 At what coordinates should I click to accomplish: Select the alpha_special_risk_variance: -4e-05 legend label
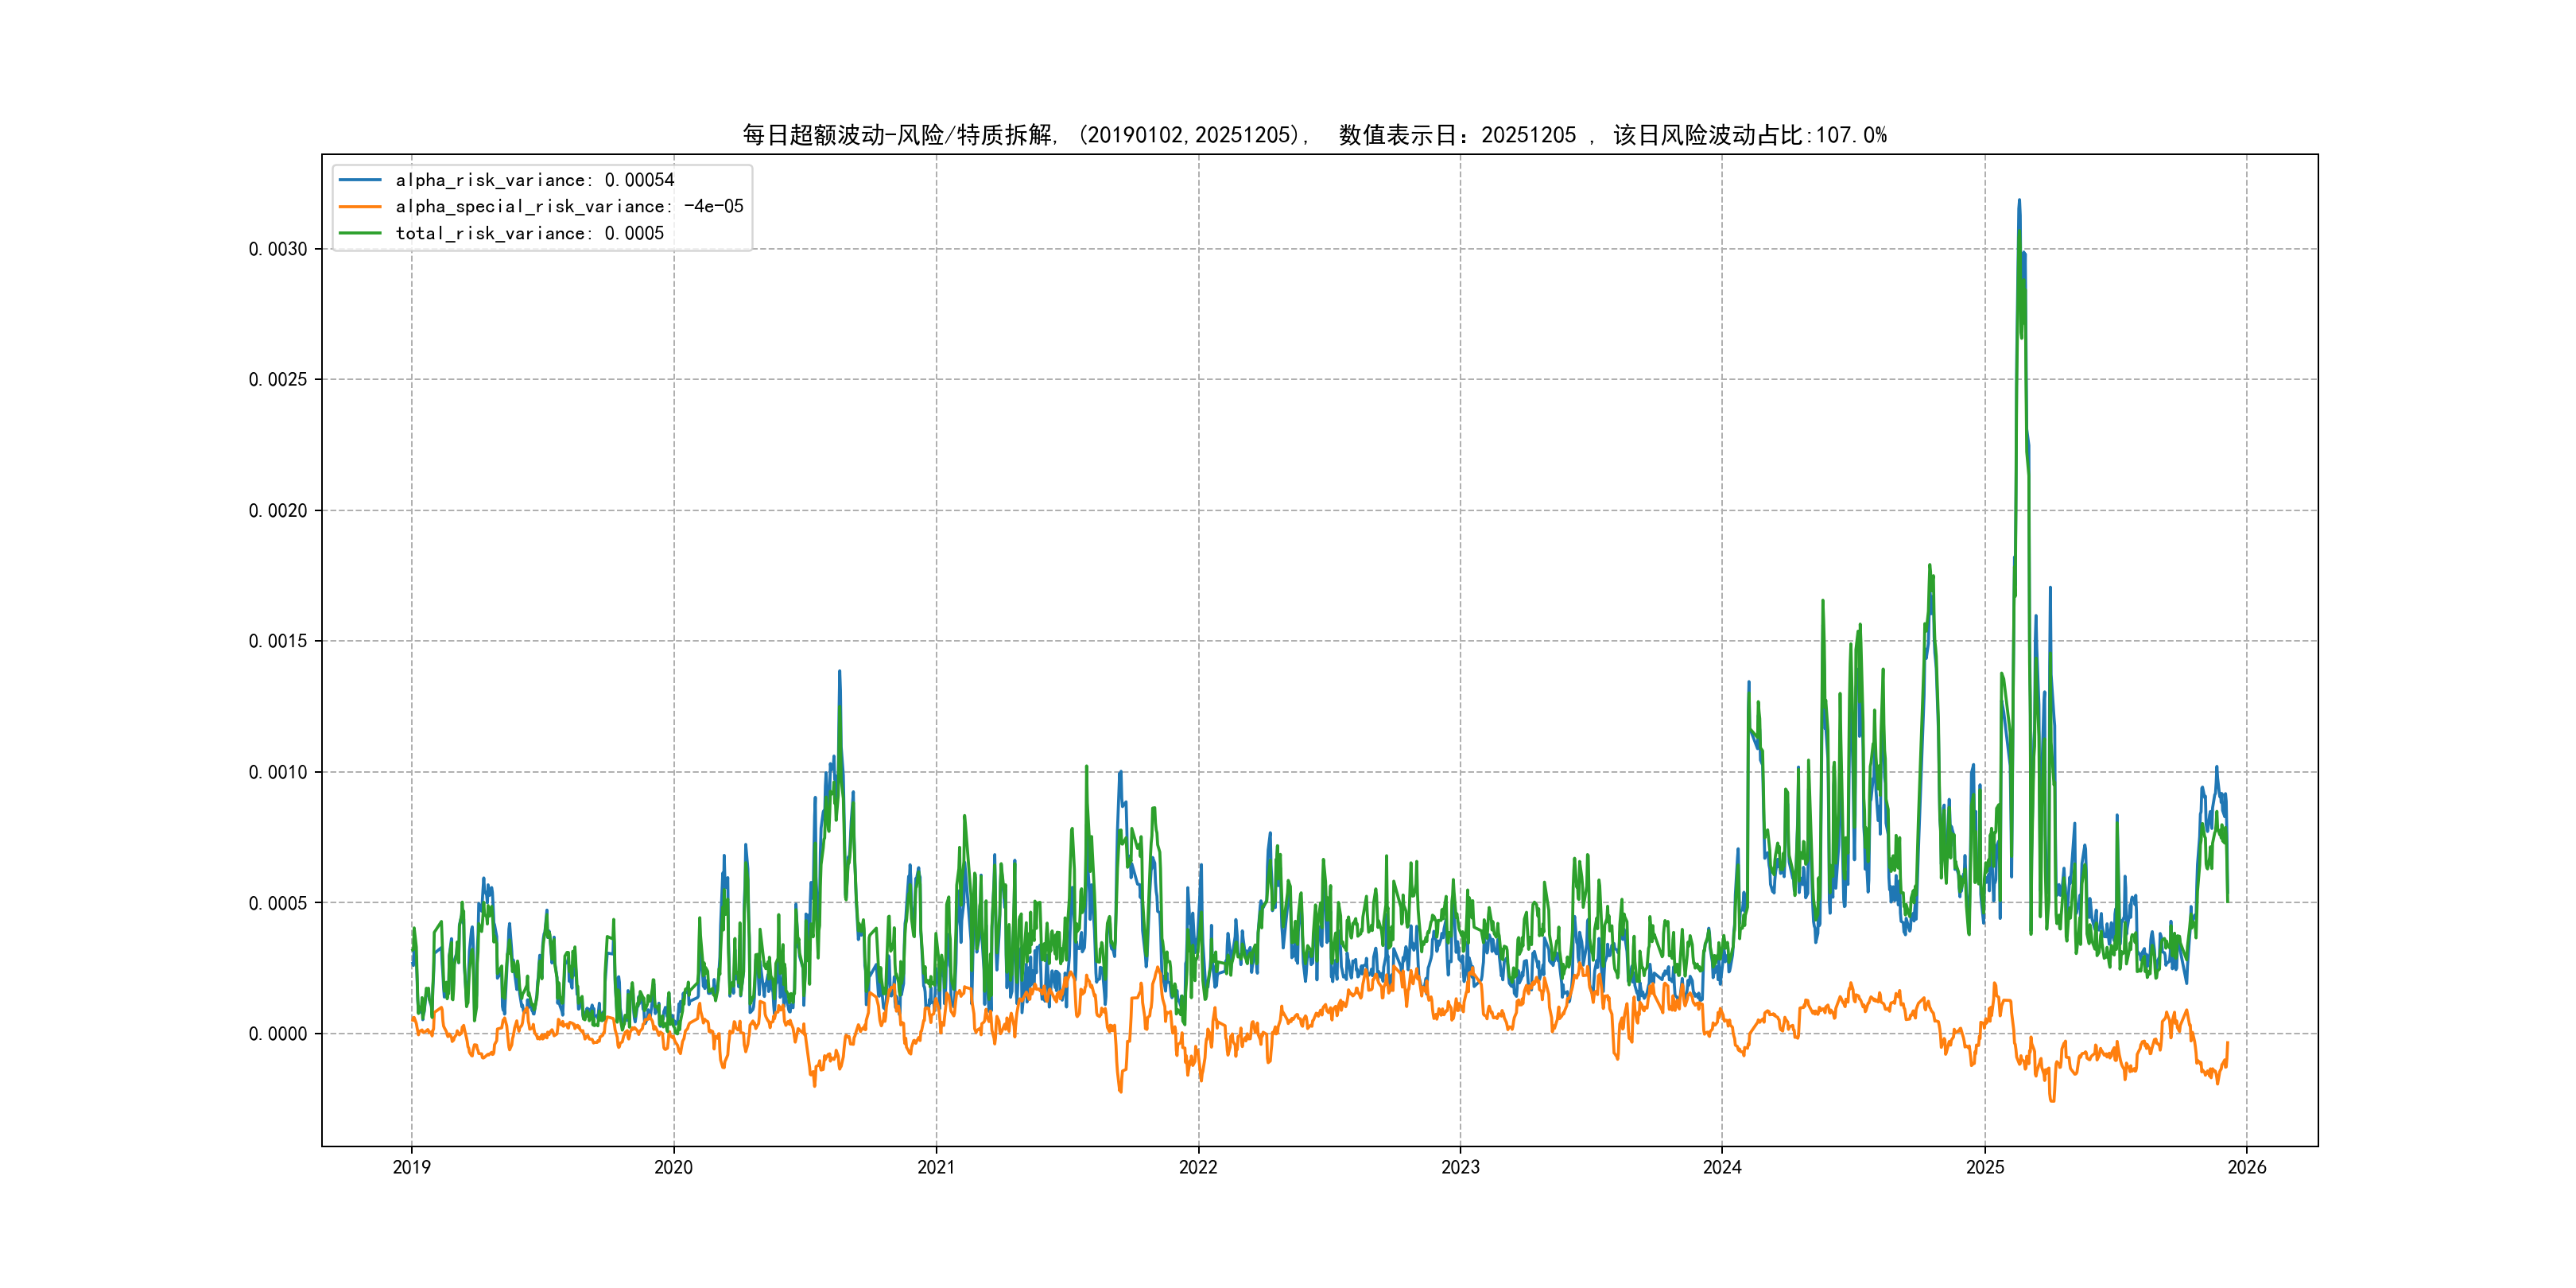569,207
